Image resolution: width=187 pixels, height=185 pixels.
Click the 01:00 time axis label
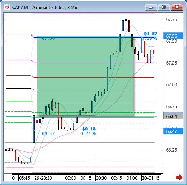pos(132,178)
